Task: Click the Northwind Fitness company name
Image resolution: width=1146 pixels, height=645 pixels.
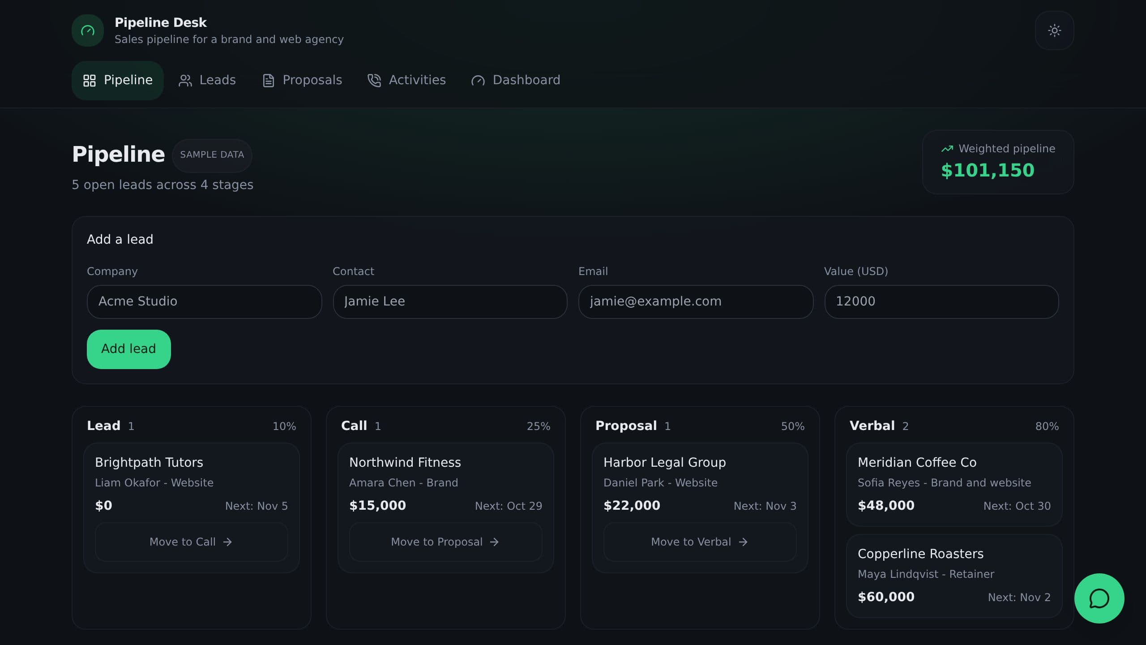Action: (x=405, y=462)
